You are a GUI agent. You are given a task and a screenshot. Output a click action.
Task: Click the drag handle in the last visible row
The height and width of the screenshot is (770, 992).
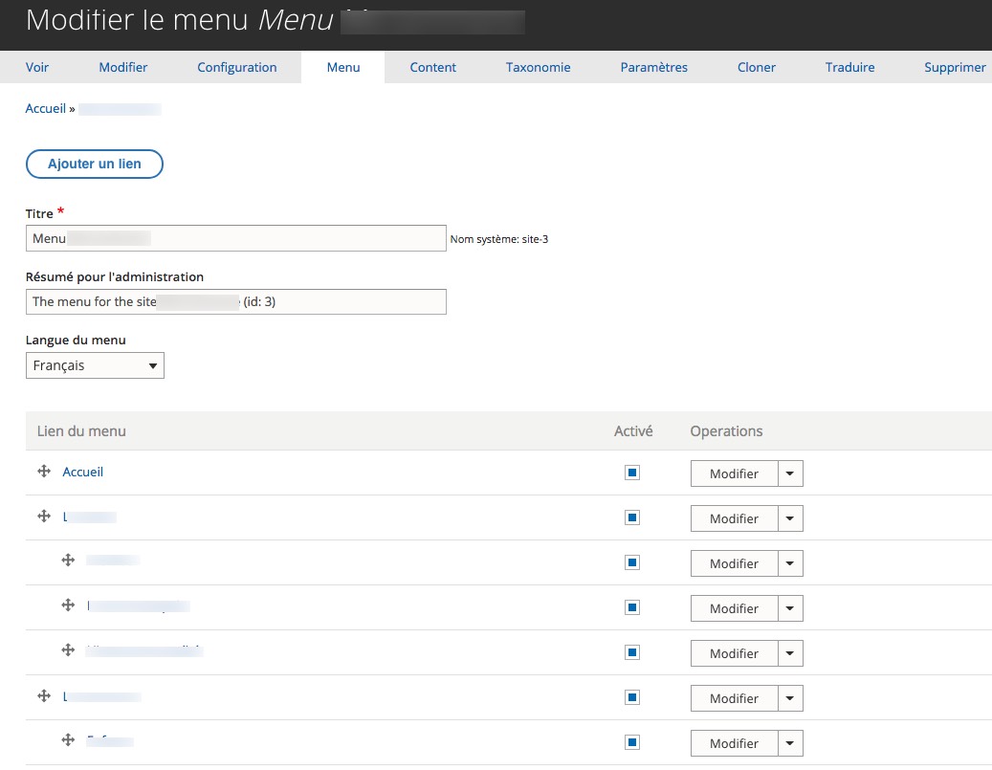pos(68,740)
